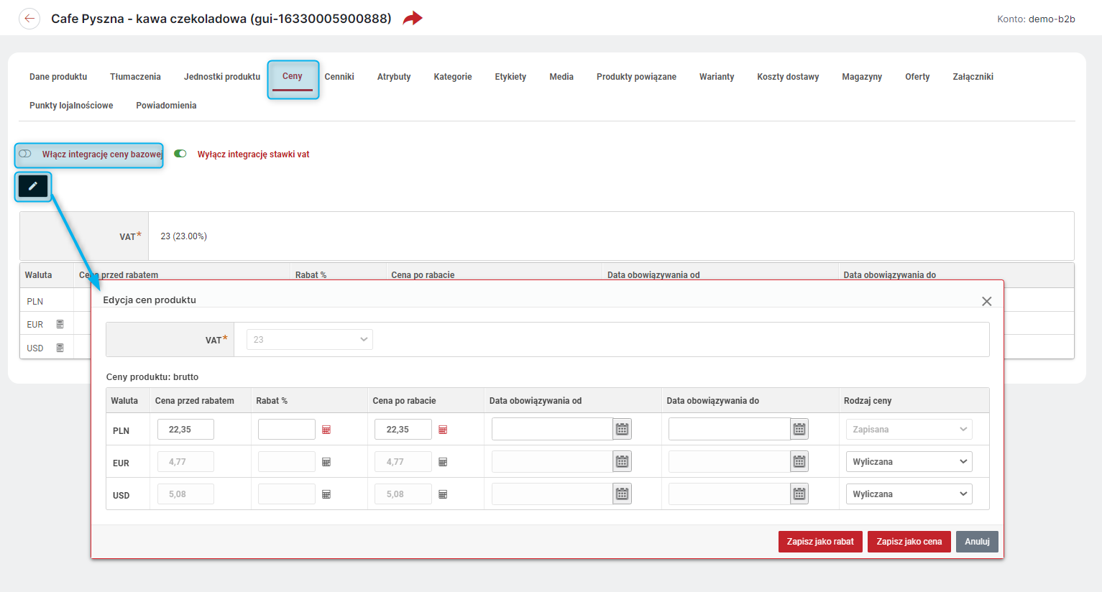Switch to Jednostki produktu tab
1102x592 pixels.
(x=222, y=77)
